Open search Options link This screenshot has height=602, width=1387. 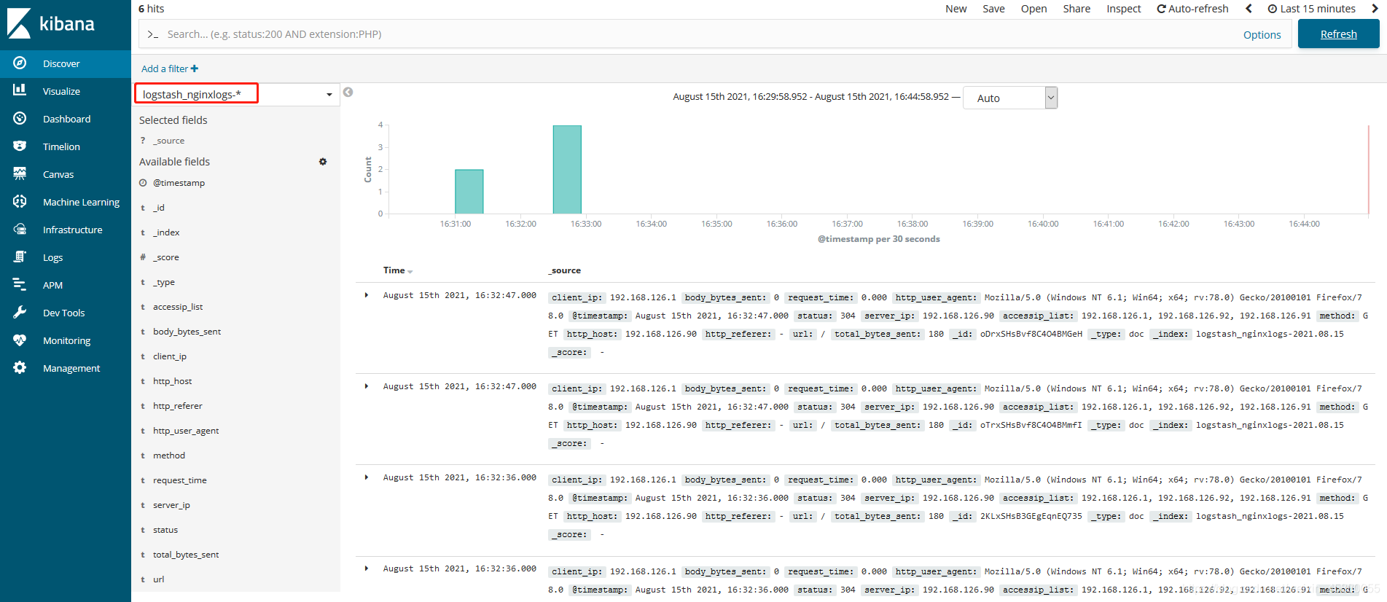[1262, 34]
